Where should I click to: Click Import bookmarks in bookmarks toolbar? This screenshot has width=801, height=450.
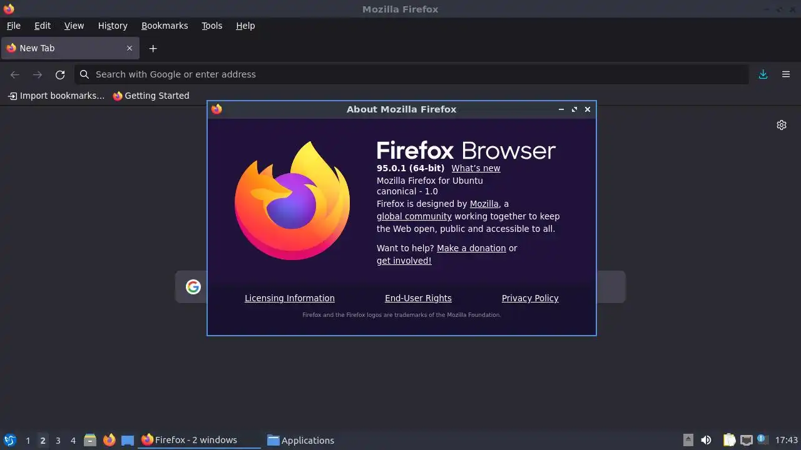tap(56, 96)
